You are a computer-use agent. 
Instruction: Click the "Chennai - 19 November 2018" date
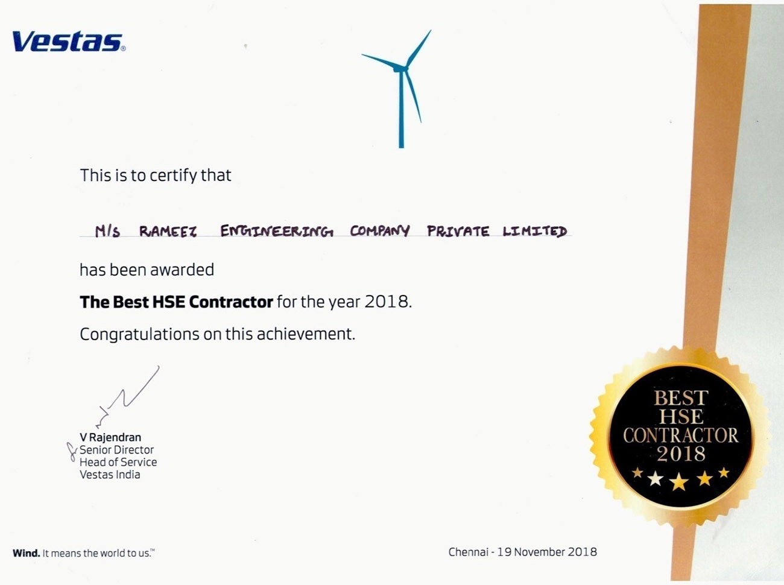tap(522, 552)
